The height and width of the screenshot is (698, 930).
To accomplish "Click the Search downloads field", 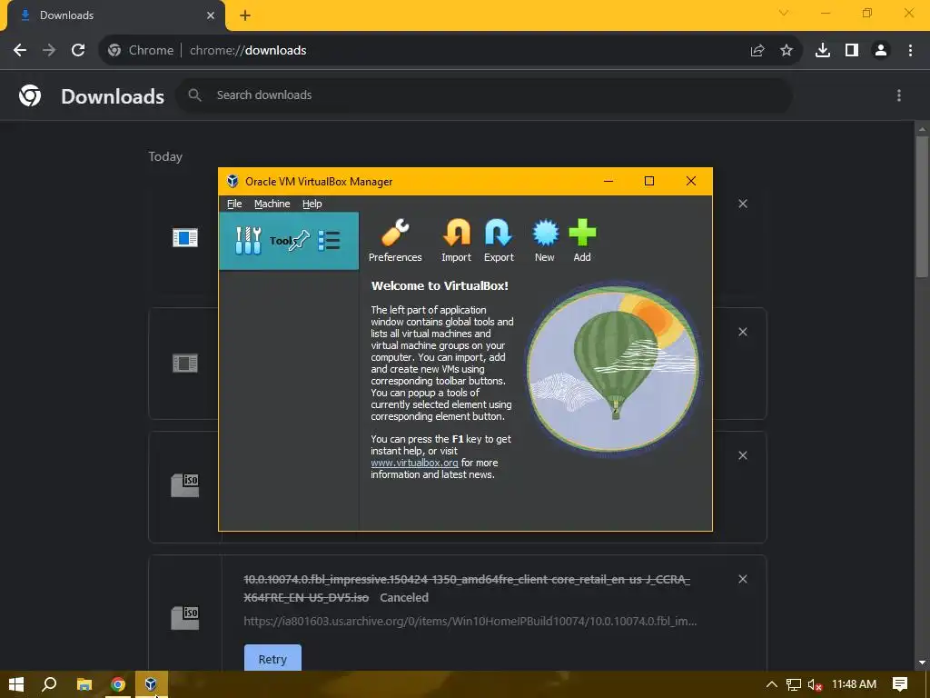I will click(x=483, y=95).
